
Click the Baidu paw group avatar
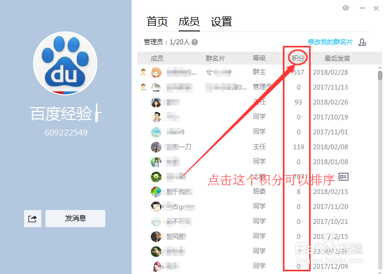click(65, 63)
